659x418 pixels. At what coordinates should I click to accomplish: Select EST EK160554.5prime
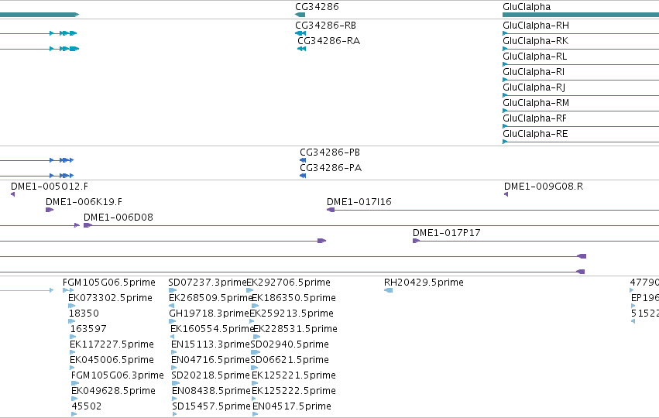pos(212,329)
